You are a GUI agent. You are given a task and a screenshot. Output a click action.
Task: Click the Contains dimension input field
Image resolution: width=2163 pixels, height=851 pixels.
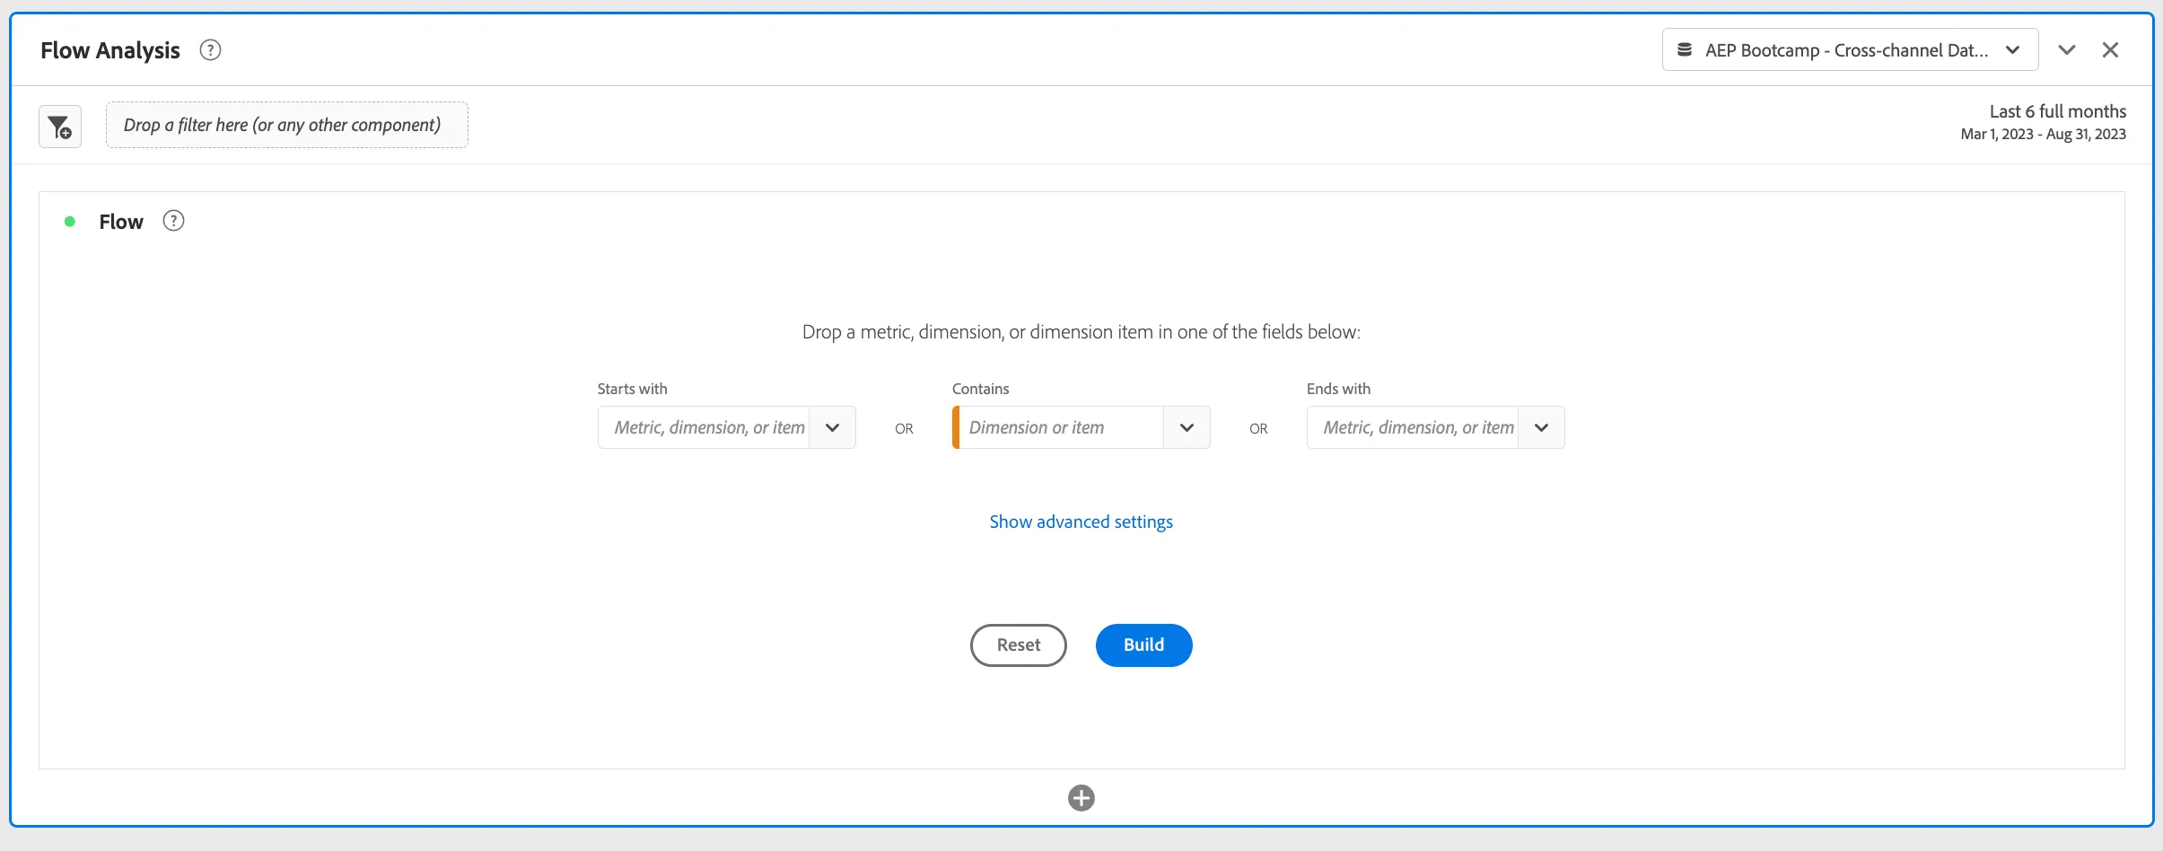1060,427
